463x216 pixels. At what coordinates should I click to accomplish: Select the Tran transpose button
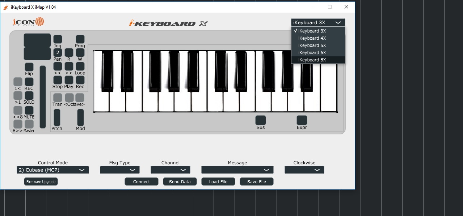pyautogui.click(x=58, y=98)
